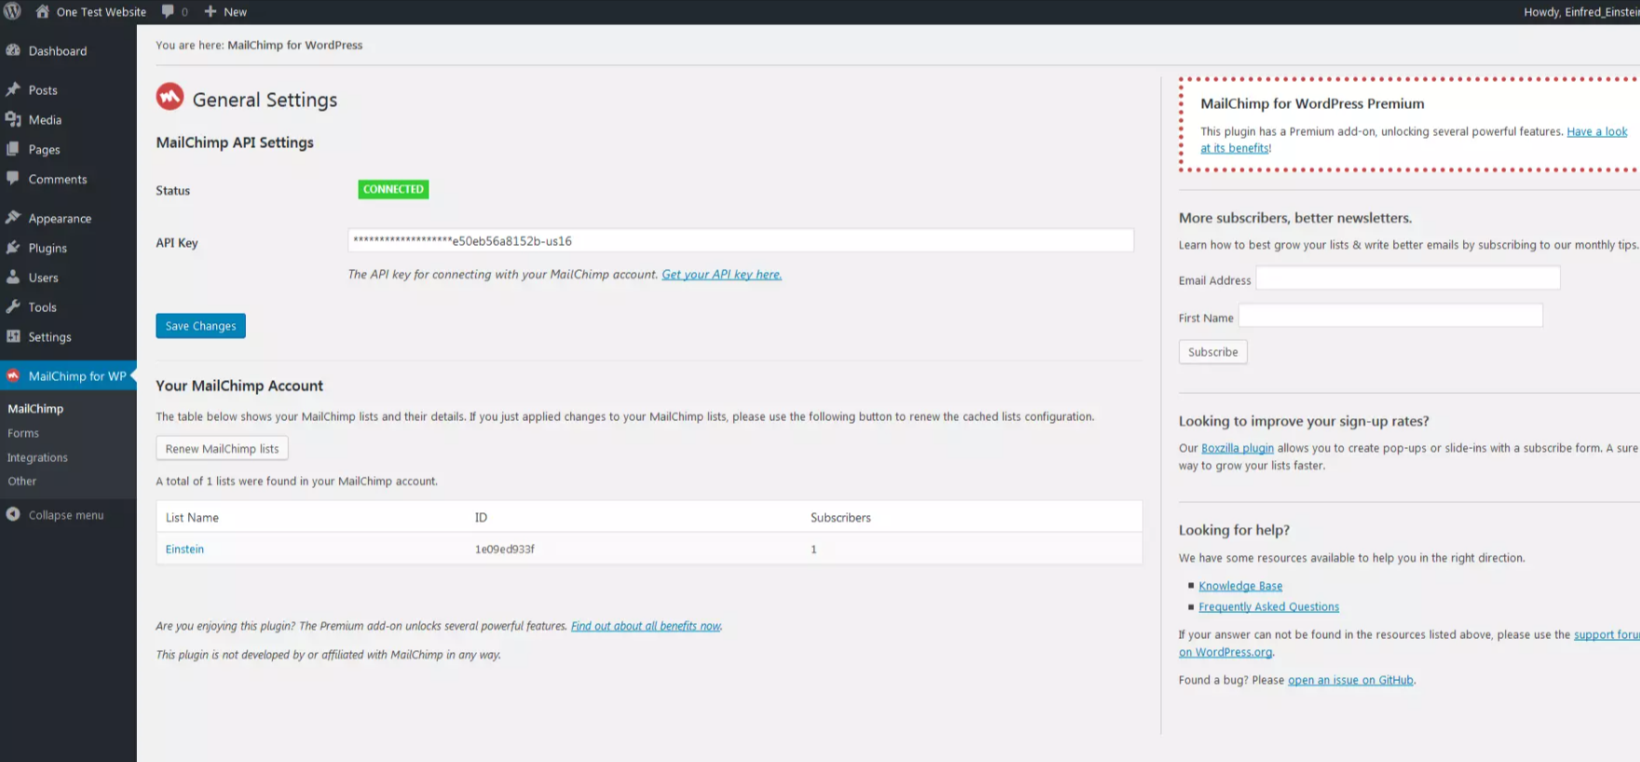Click the home icon beside One Test Website
This screenshot has width=1640, height=762.
42,11
